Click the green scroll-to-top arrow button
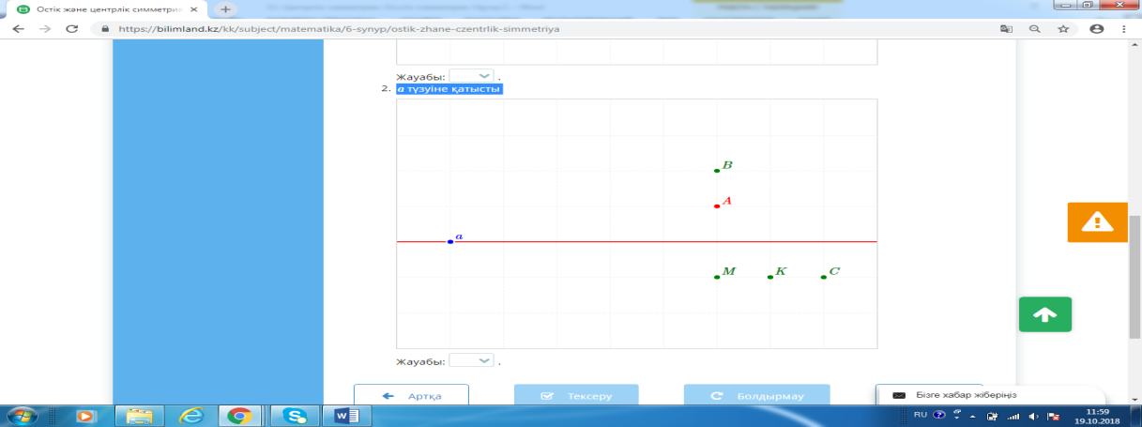The height and width of the screenshot is (427, 1142). click(1045, 314)
